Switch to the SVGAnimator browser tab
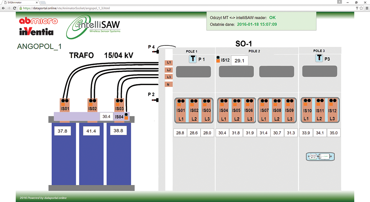The height and width of the screenshot is (202, 370). coord(18,2)
